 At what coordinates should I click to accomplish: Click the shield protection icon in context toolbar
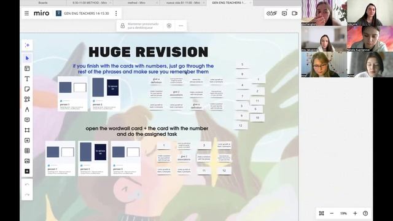tap(169, 26)
